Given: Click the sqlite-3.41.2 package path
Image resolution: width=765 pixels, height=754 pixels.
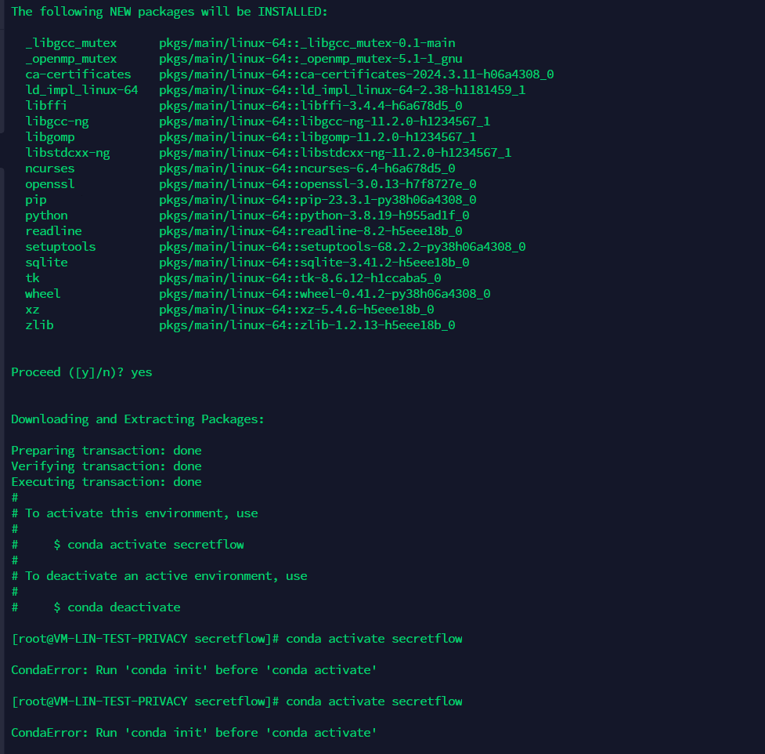Looking at the screenshot, I should coord(314,263).
